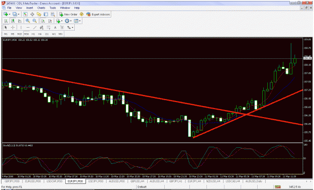Toggle the Navigator panel icon
Viewport: 314px width, 190px height.
tap(39, 14)
